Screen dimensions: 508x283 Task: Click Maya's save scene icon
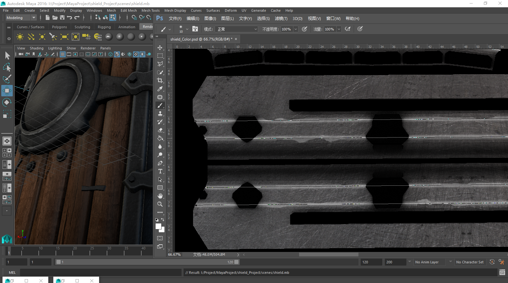coord(62,18)
